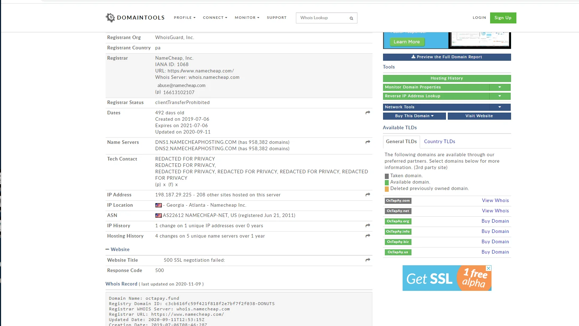
Task: Expand Reverse IP Address Lookup dropdown arrow
Action: [x=500, y=96]
